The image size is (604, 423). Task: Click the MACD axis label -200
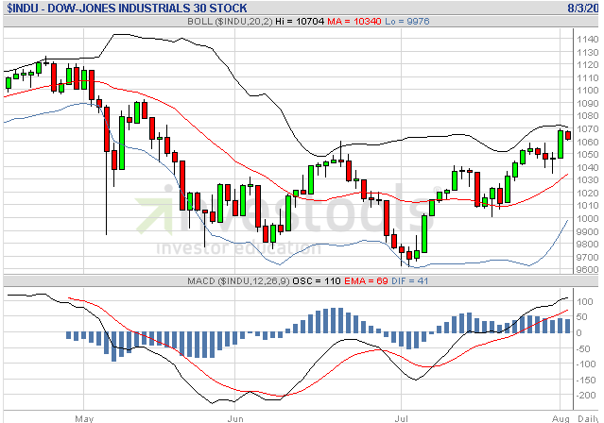585,396
